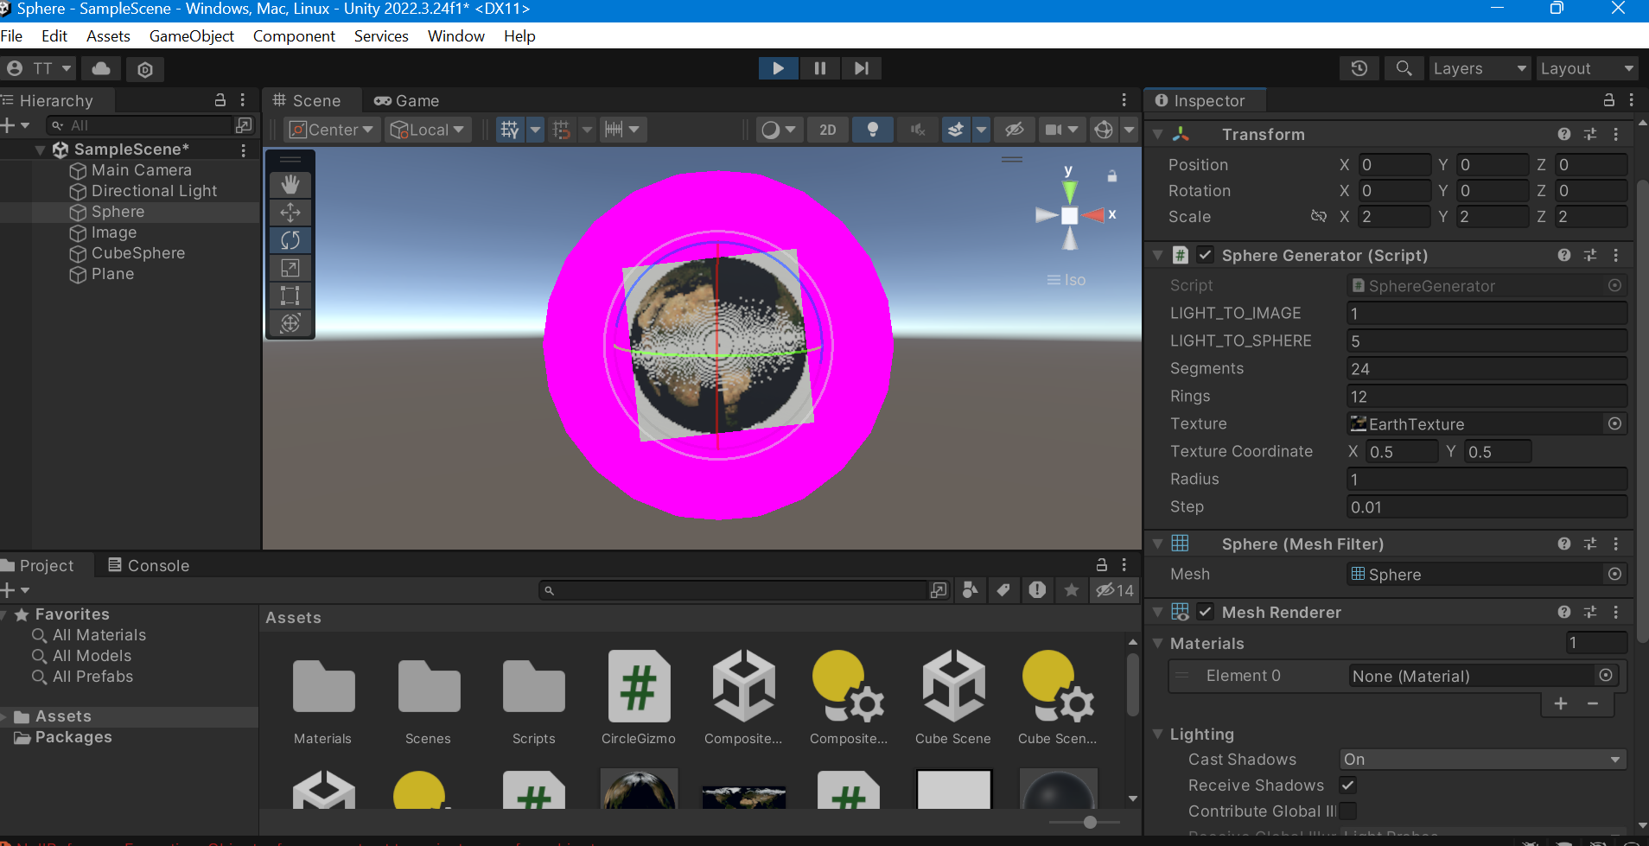Open the Component menu

point(294,35)
